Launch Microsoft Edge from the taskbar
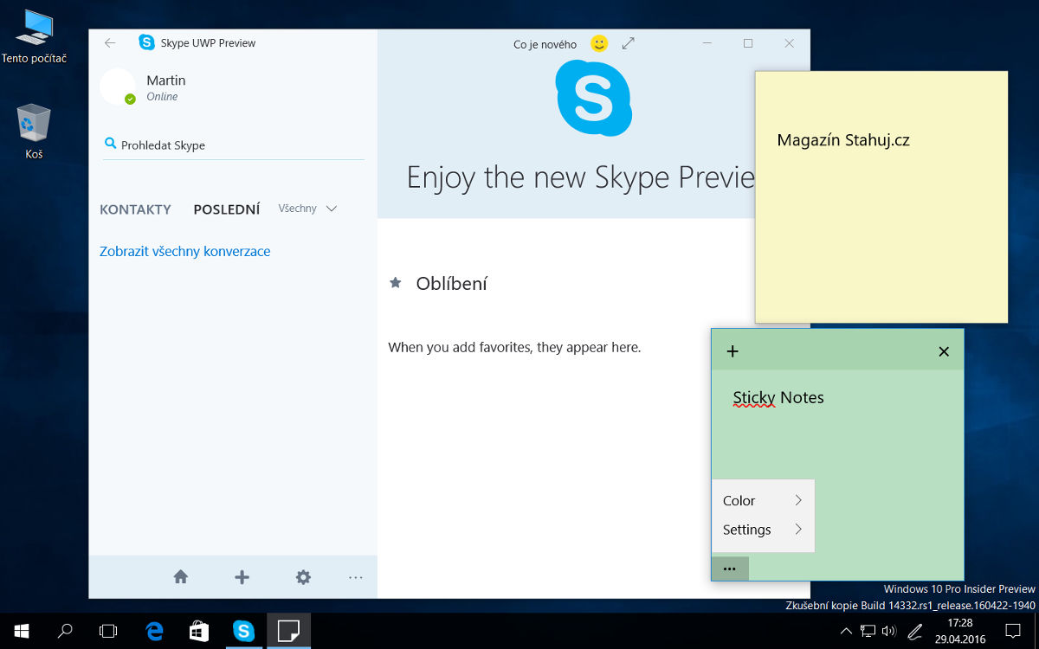This screenshot has width=1039, height=649. (155, 631)
